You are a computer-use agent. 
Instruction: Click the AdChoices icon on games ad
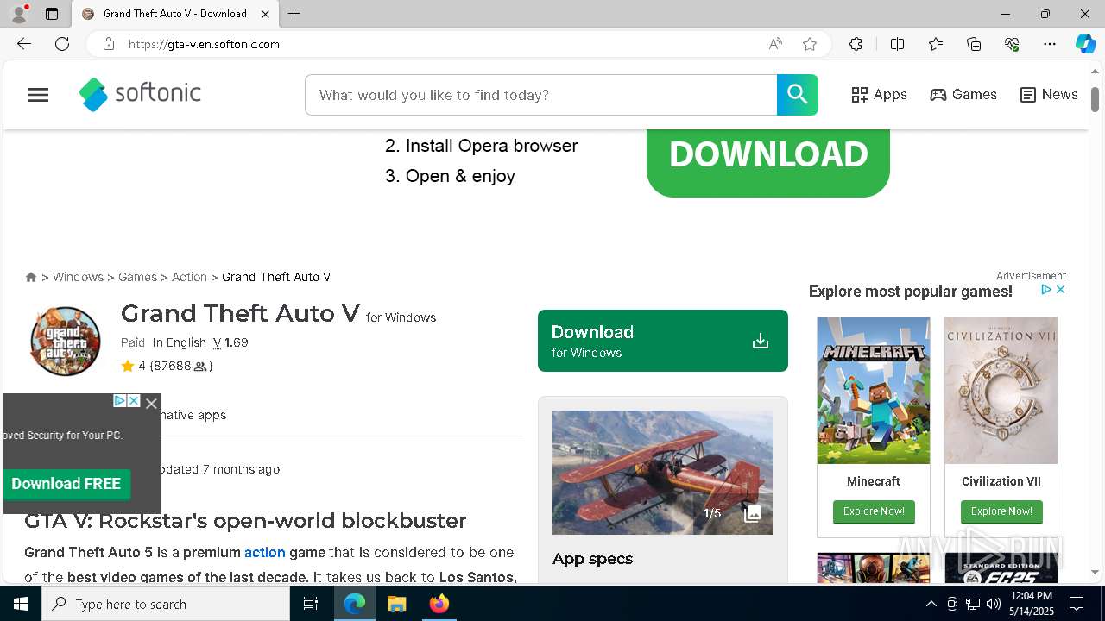pyautogui.click(x=1045, y=290)
